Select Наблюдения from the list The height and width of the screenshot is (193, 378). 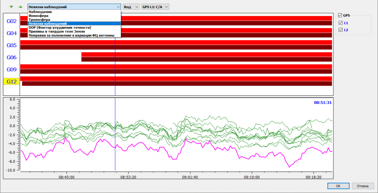pyautogui.click(x=40, y=12)
